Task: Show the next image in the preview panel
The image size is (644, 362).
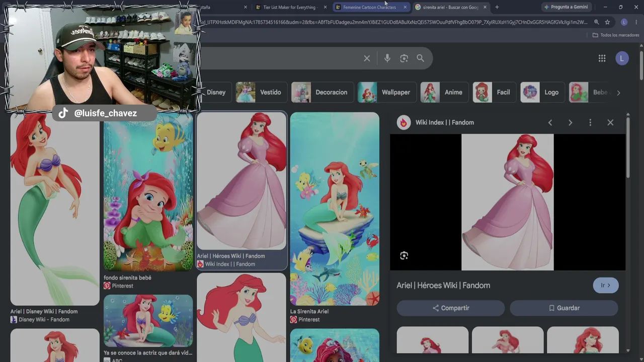Action: click(570, 123)
